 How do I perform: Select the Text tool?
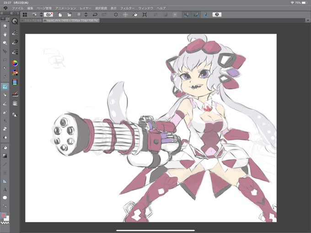[x=5, y=190]
